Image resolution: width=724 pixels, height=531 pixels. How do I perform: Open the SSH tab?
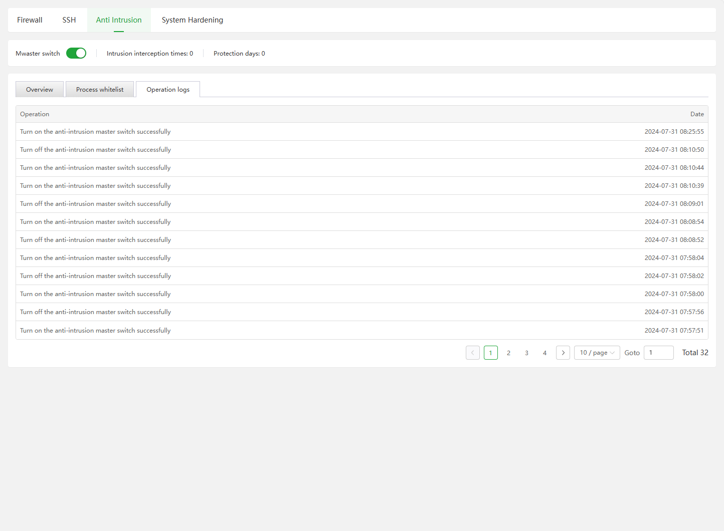(x=69, y=20)
